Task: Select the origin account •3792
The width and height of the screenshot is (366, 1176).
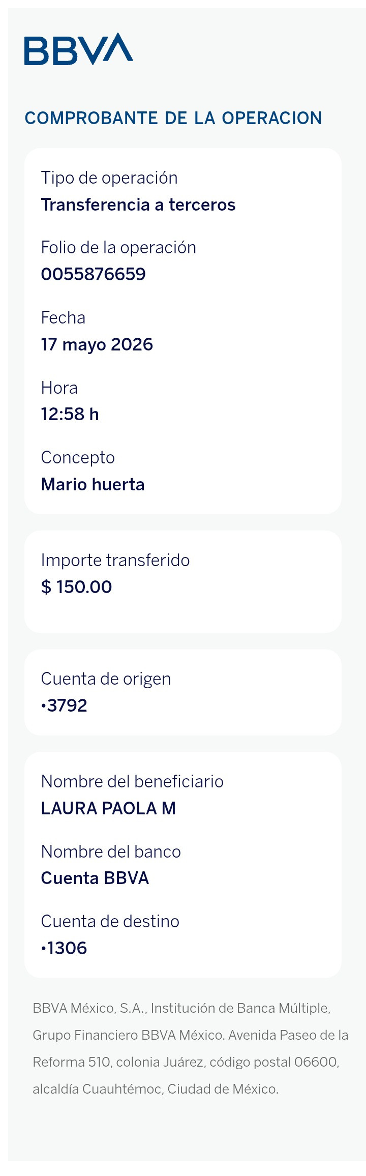Action: coord(65,705)
